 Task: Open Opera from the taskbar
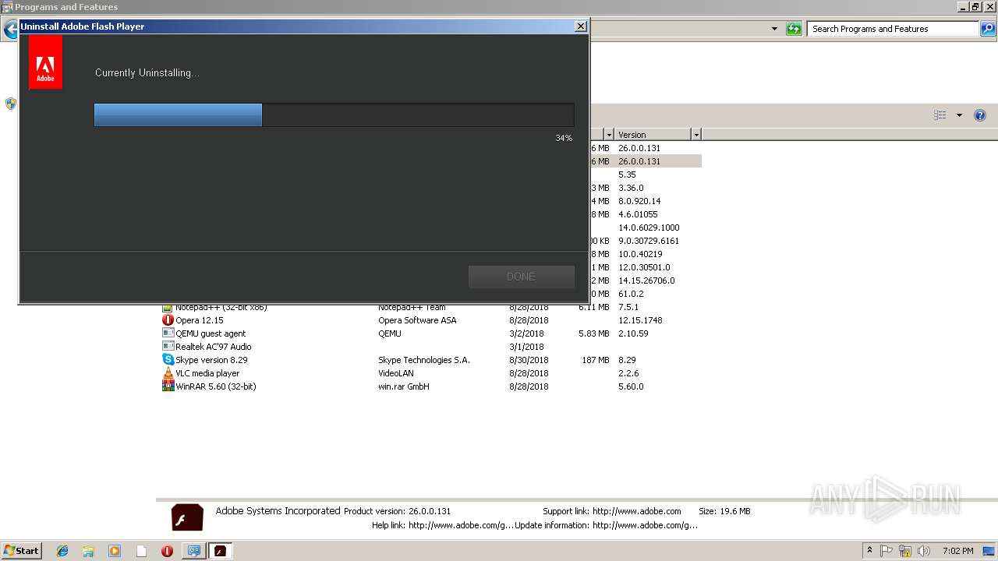coord(167,551)
